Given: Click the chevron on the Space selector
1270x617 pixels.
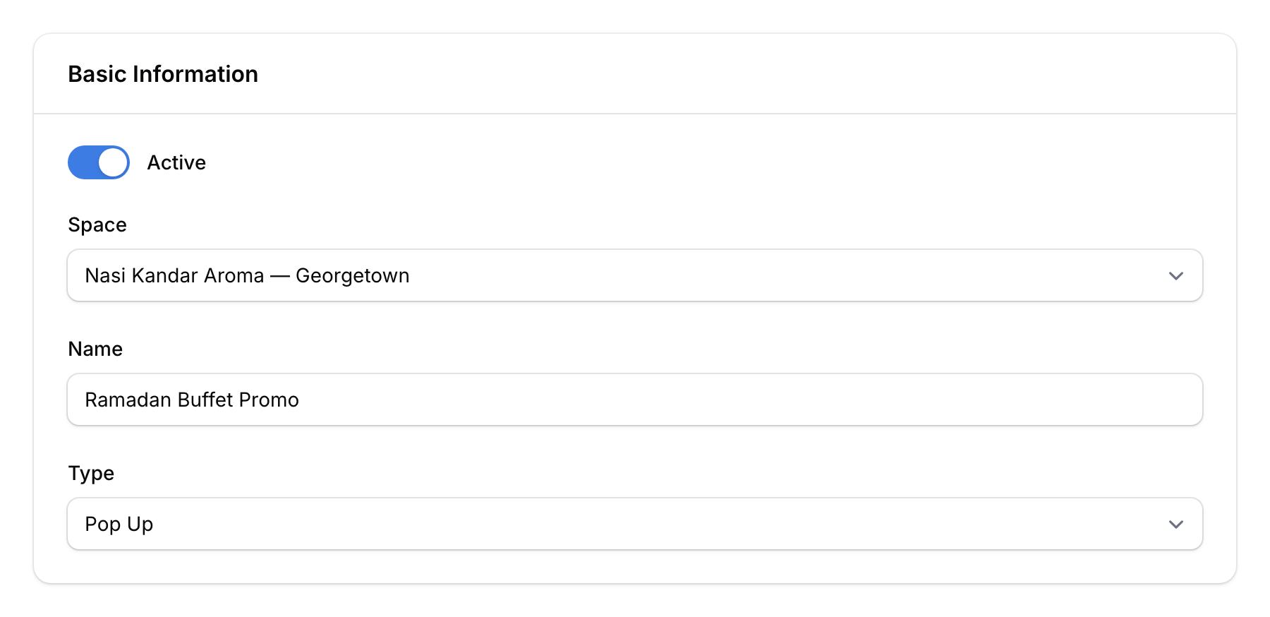Looking at the screenshot, I should (1175, 275).
